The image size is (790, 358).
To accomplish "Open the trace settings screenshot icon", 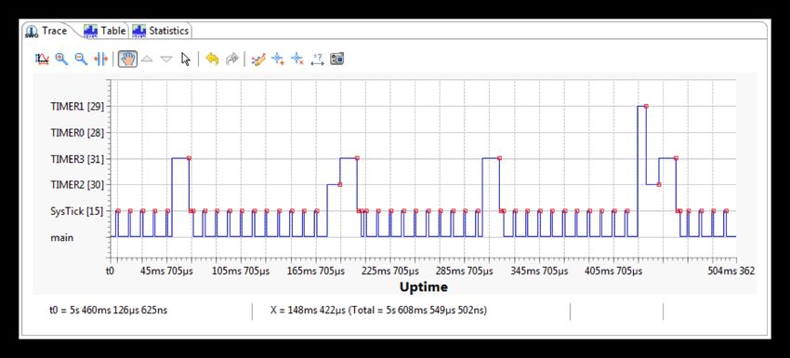I will pos(336,59).
